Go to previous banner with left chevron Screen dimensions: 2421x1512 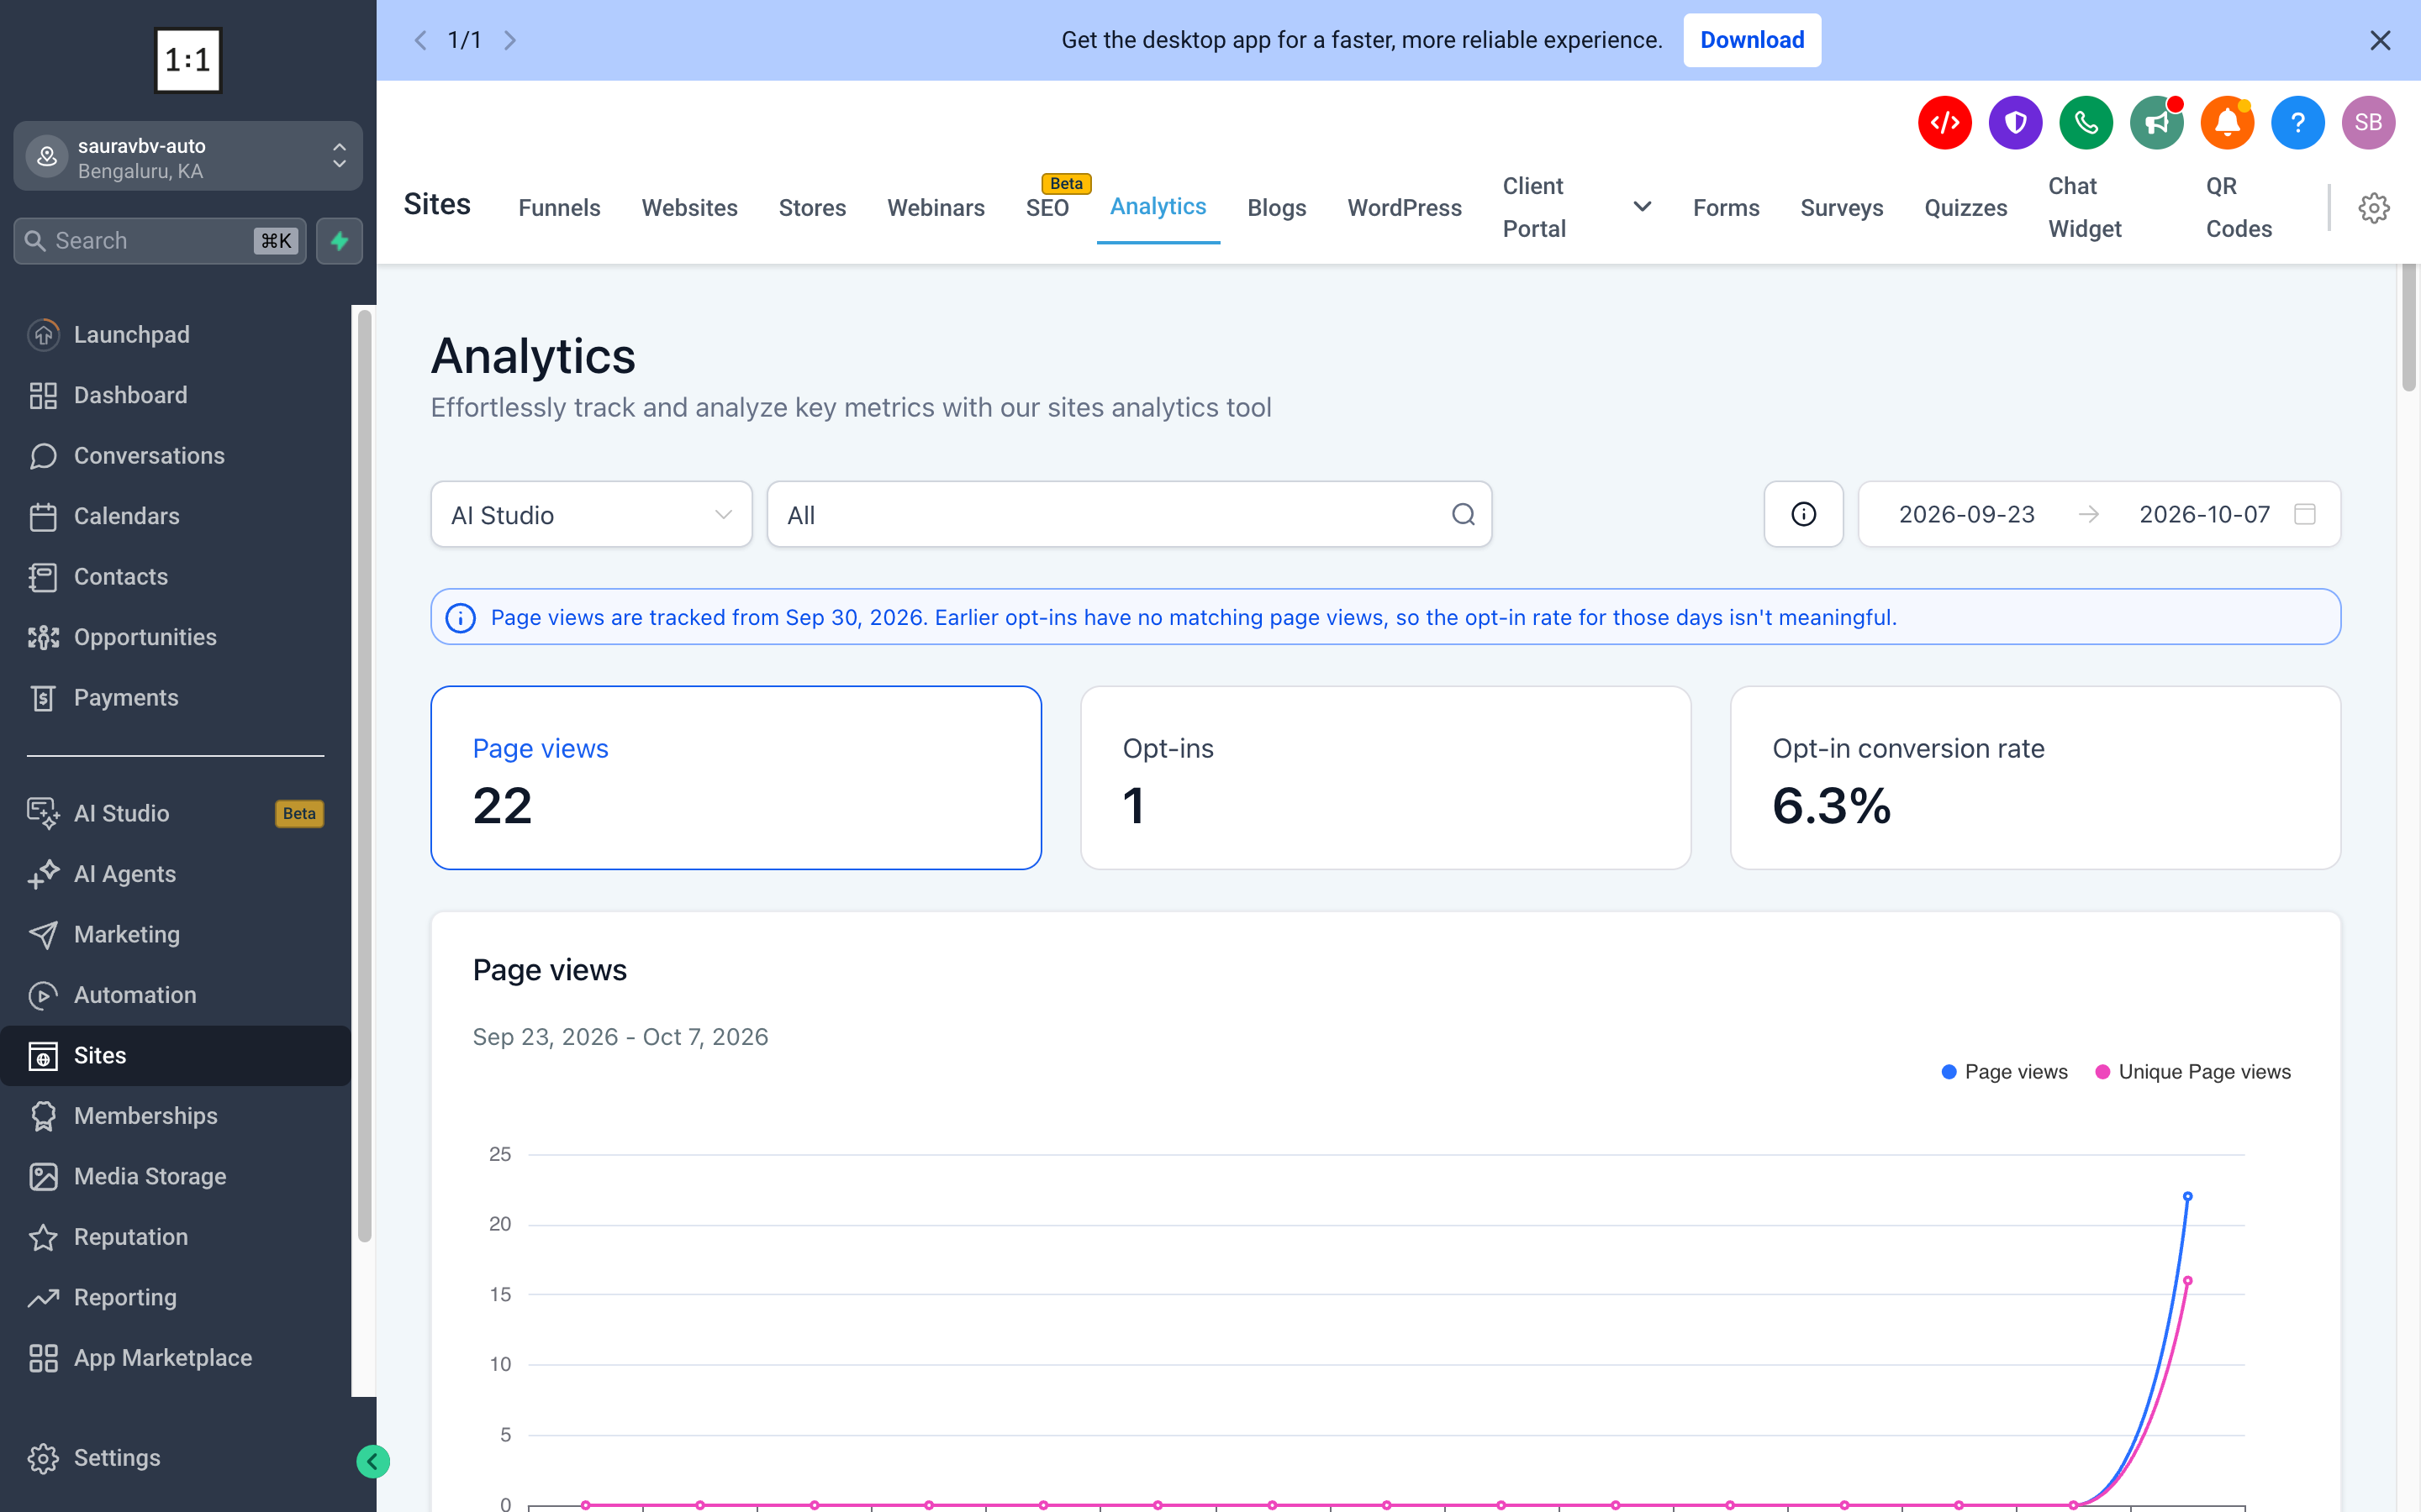pyautogui.click(x=421, y=40)
